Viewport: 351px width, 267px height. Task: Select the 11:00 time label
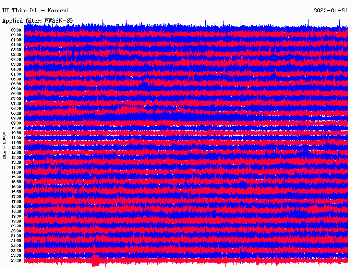tap(16, 138)
